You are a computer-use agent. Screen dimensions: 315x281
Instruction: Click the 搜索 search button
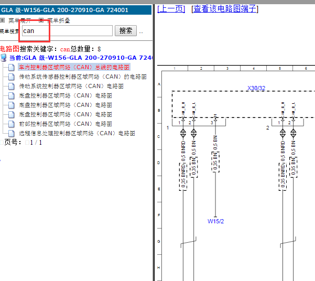tap(126, 31)
